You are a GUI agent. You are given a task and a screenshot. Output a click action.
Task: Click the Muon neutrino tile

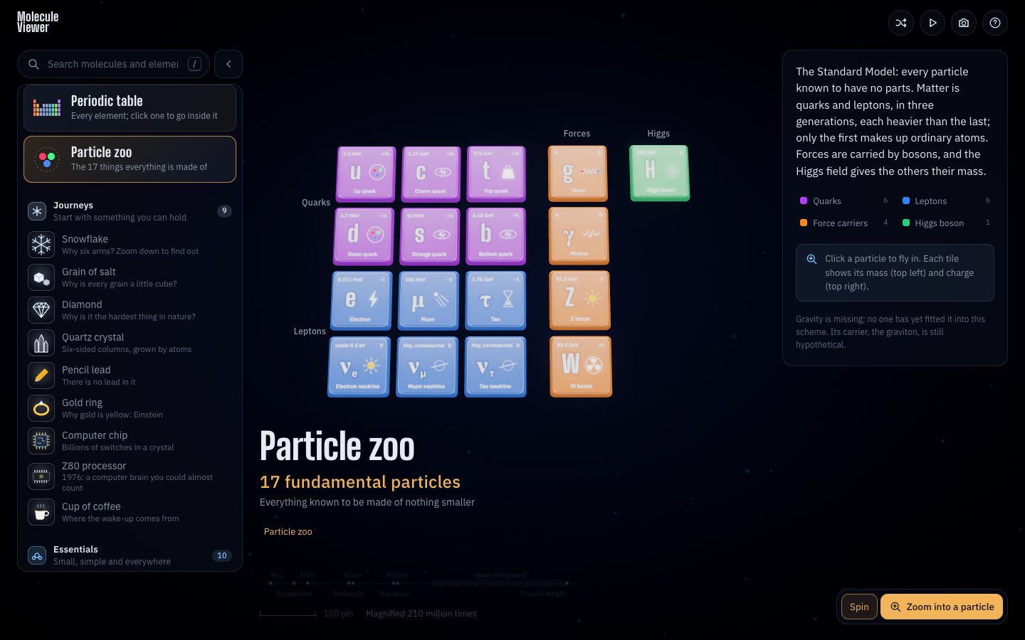pyautogui.click(x=427, y=366)
